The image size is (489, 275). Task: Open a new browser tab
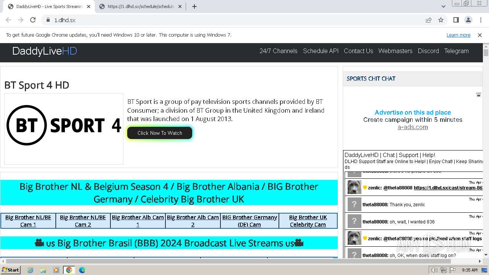click(194, 6)
